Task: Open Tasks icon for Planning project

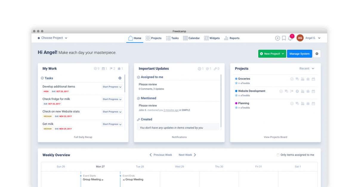Action: pos(292,103)
